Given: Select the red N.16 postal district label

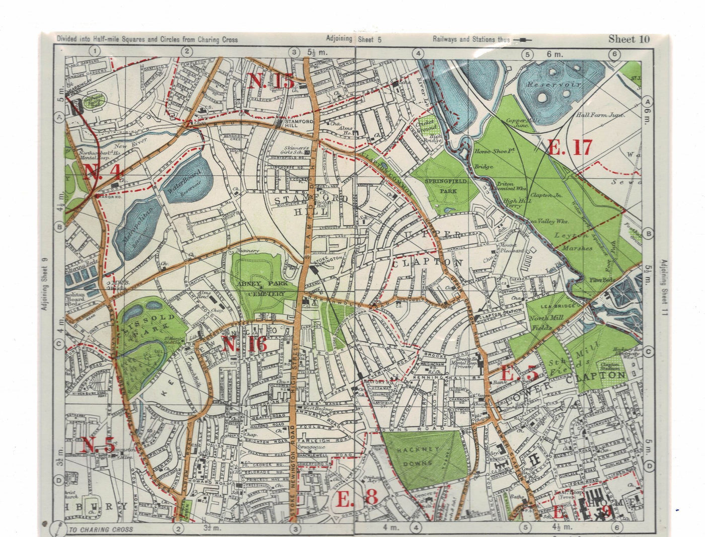Looking at the screenshot, I should coord(244,344).
